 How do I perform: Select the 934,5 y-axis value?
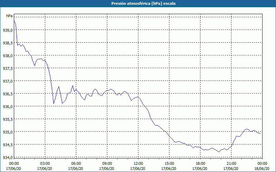[8, 144]
